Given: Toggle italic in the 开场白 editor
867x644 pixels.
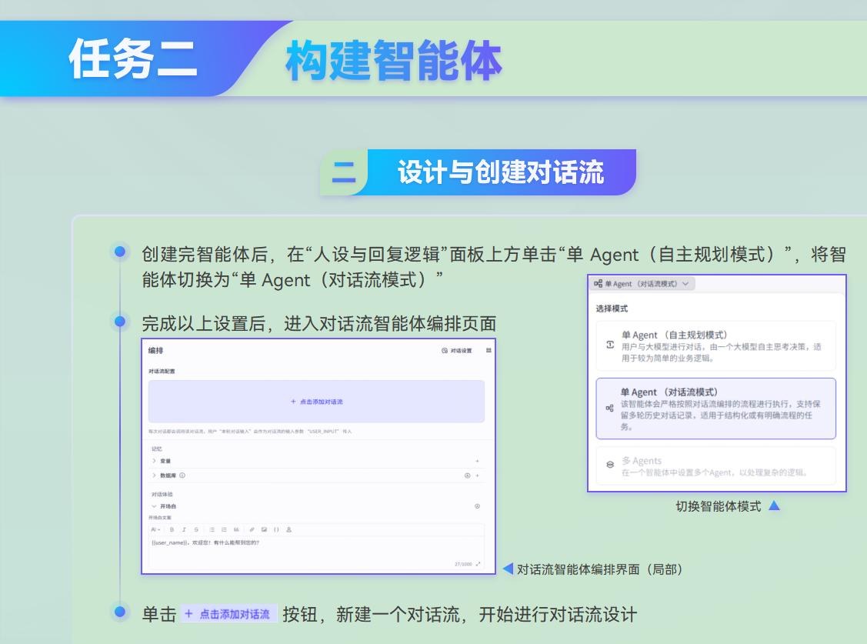Looking at the screenshot, I should pyautogui.click(x=184, y=529).
